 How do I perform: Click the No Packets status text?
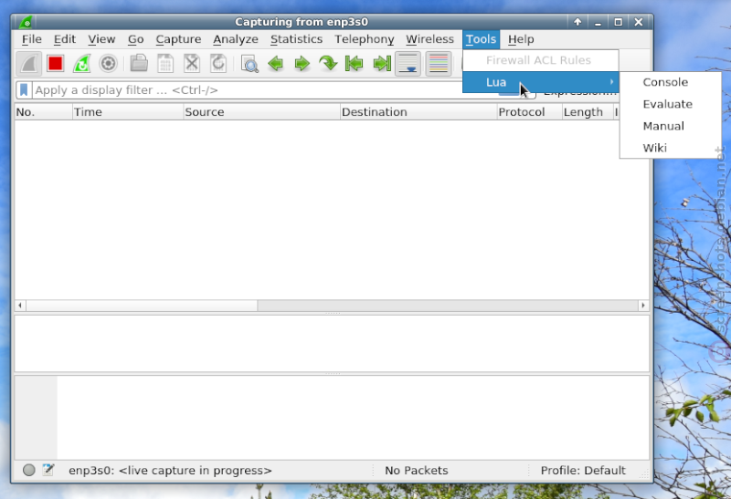click(417, 470)
